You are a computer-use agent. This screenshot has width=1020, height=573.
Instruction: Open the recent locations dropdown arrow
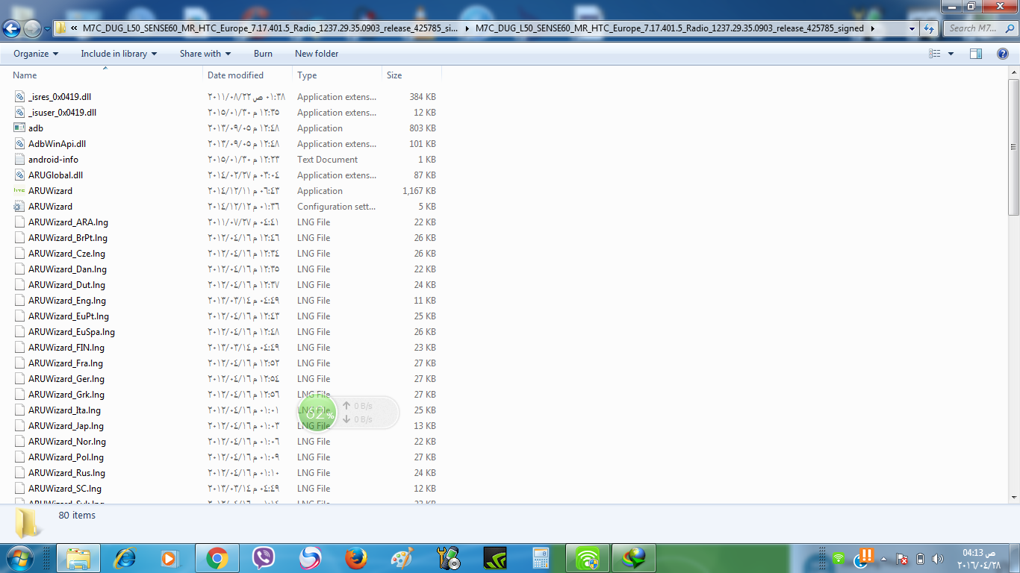pyautogui.click(x=47, y=29)
